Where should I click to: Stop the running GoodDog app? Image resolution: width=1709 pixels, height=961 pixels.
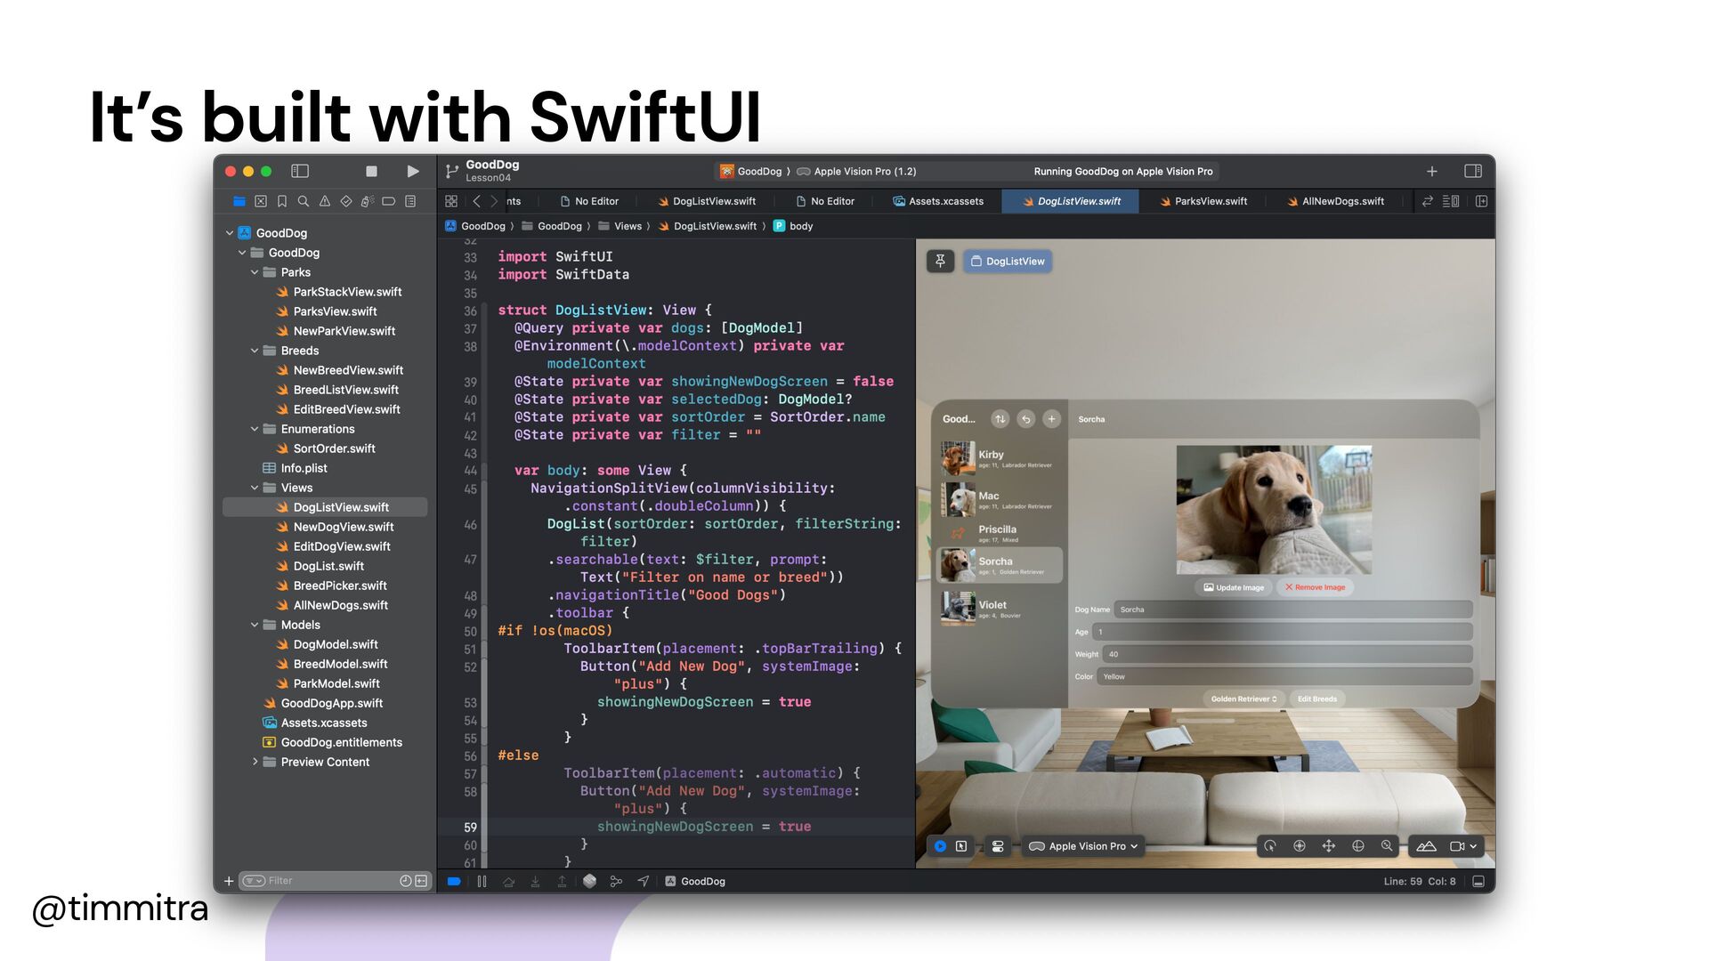371,171
